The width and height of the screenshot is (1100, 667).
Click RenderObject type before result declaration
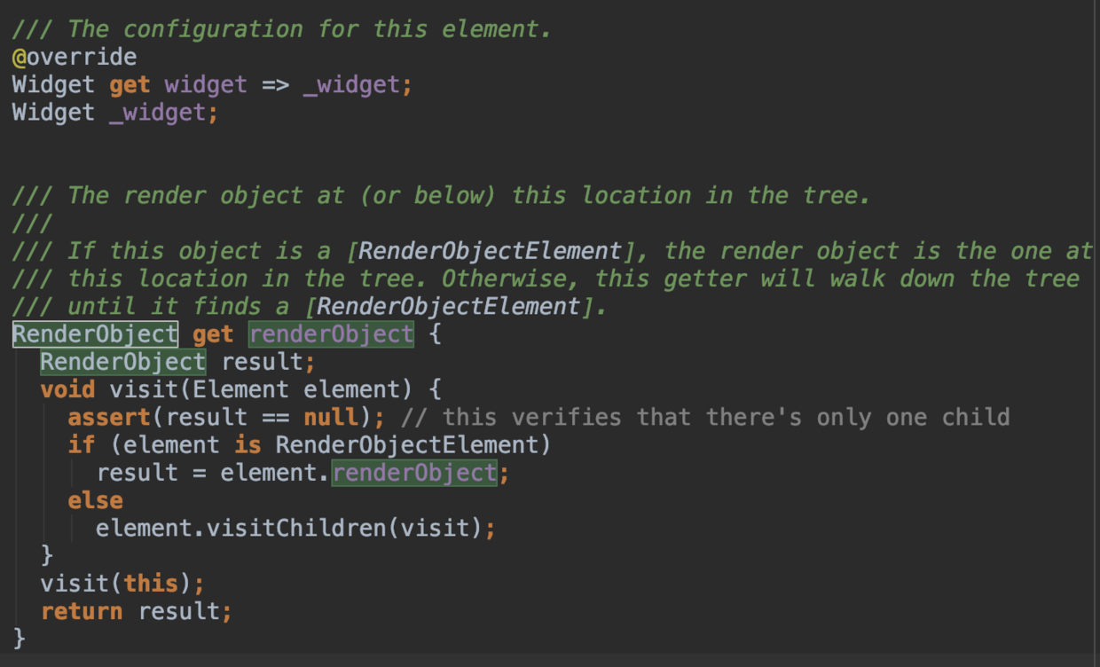pos(122,362)
